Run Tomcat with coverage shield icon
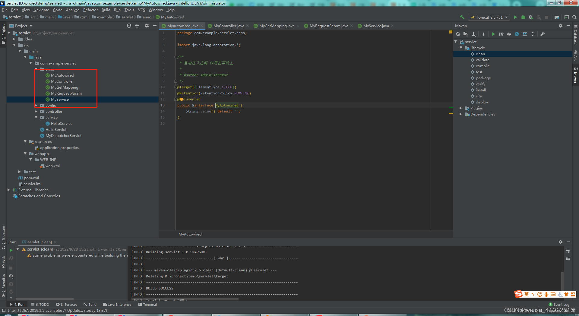The image size is (579, 316). (x=531, y=17)
